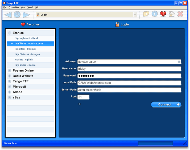Open the Sound menu
Screen dimensions: 190x150
(x=30, y=7)
